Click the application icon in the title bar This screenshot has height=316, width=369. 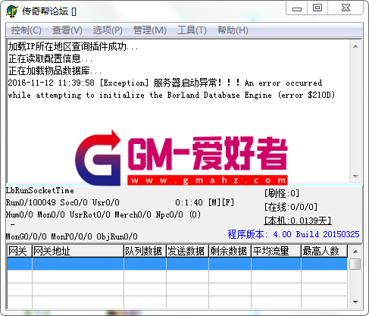coord(12,11)
